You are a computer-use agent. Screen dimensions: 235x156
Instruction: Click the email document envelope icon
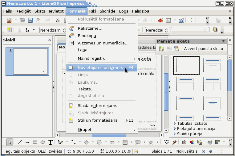[x=38, y=20]
